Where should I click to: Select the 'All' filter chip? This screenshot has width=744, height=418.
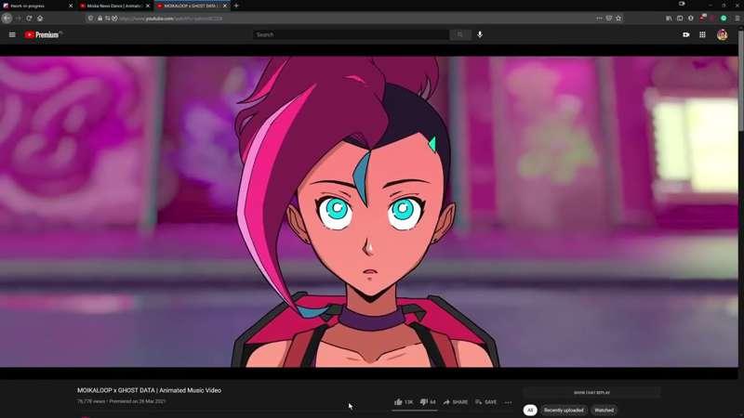click(530, 410)
